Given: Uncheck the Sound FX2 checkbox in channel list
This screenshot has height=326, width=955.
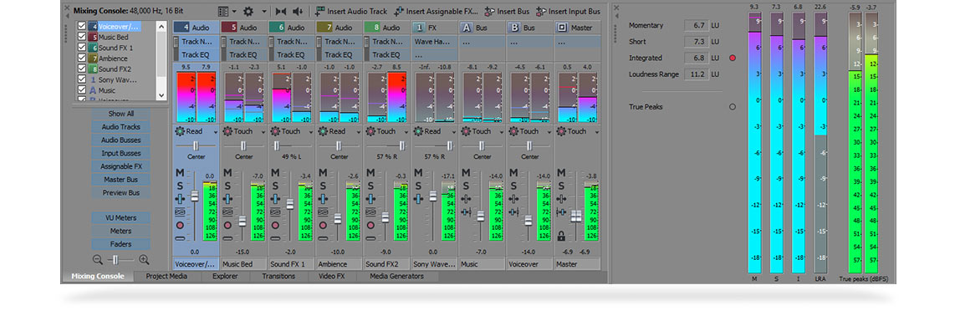Looking at the screenshot, I should click(82, 69).
